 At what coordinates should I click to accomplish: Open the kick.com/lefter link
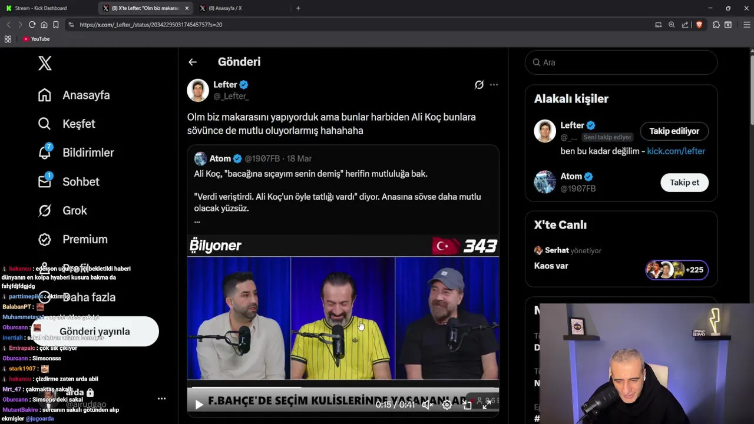click(x=676, y=151)
